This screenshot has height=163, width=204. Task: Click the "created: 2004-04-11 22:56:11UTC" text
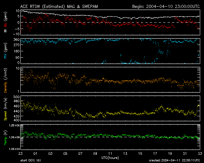pyautogui.click(x=174, y=160)
